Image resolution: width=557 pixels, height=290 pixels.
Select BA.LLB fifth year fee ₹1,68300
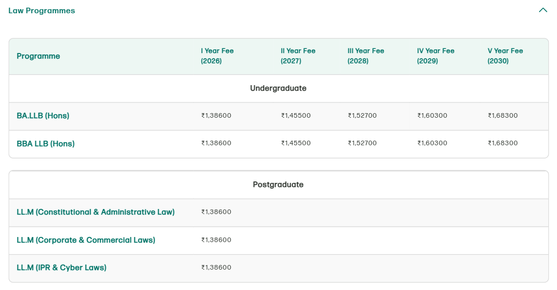503,115
